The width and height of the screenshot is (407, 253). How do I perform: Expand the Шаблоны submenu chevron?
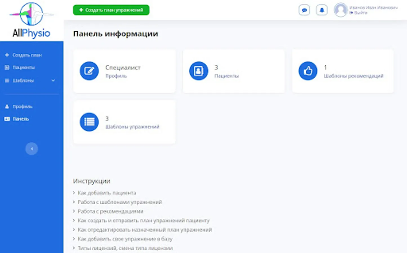click(53, 80)
